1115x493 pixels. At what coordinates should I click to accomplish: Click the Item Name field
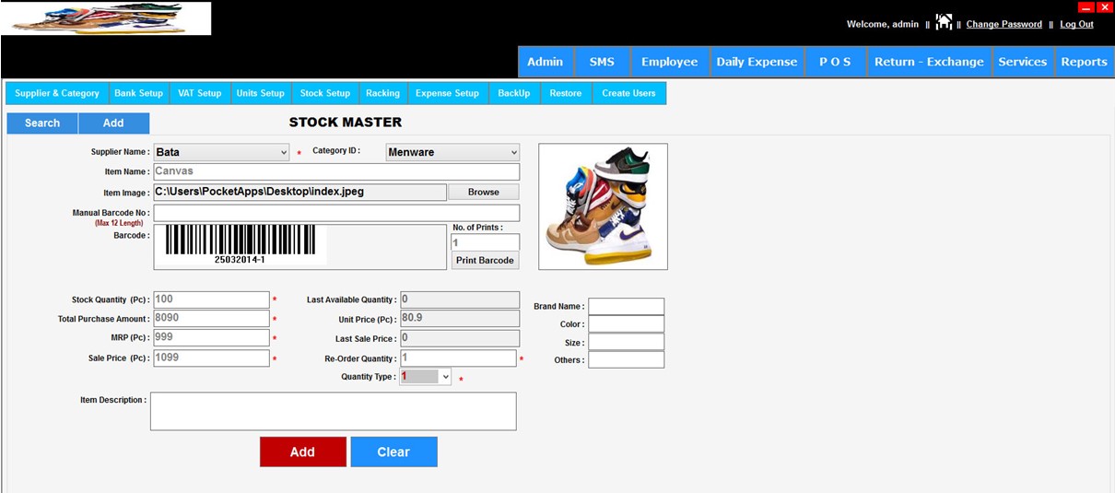pos(336,171)
